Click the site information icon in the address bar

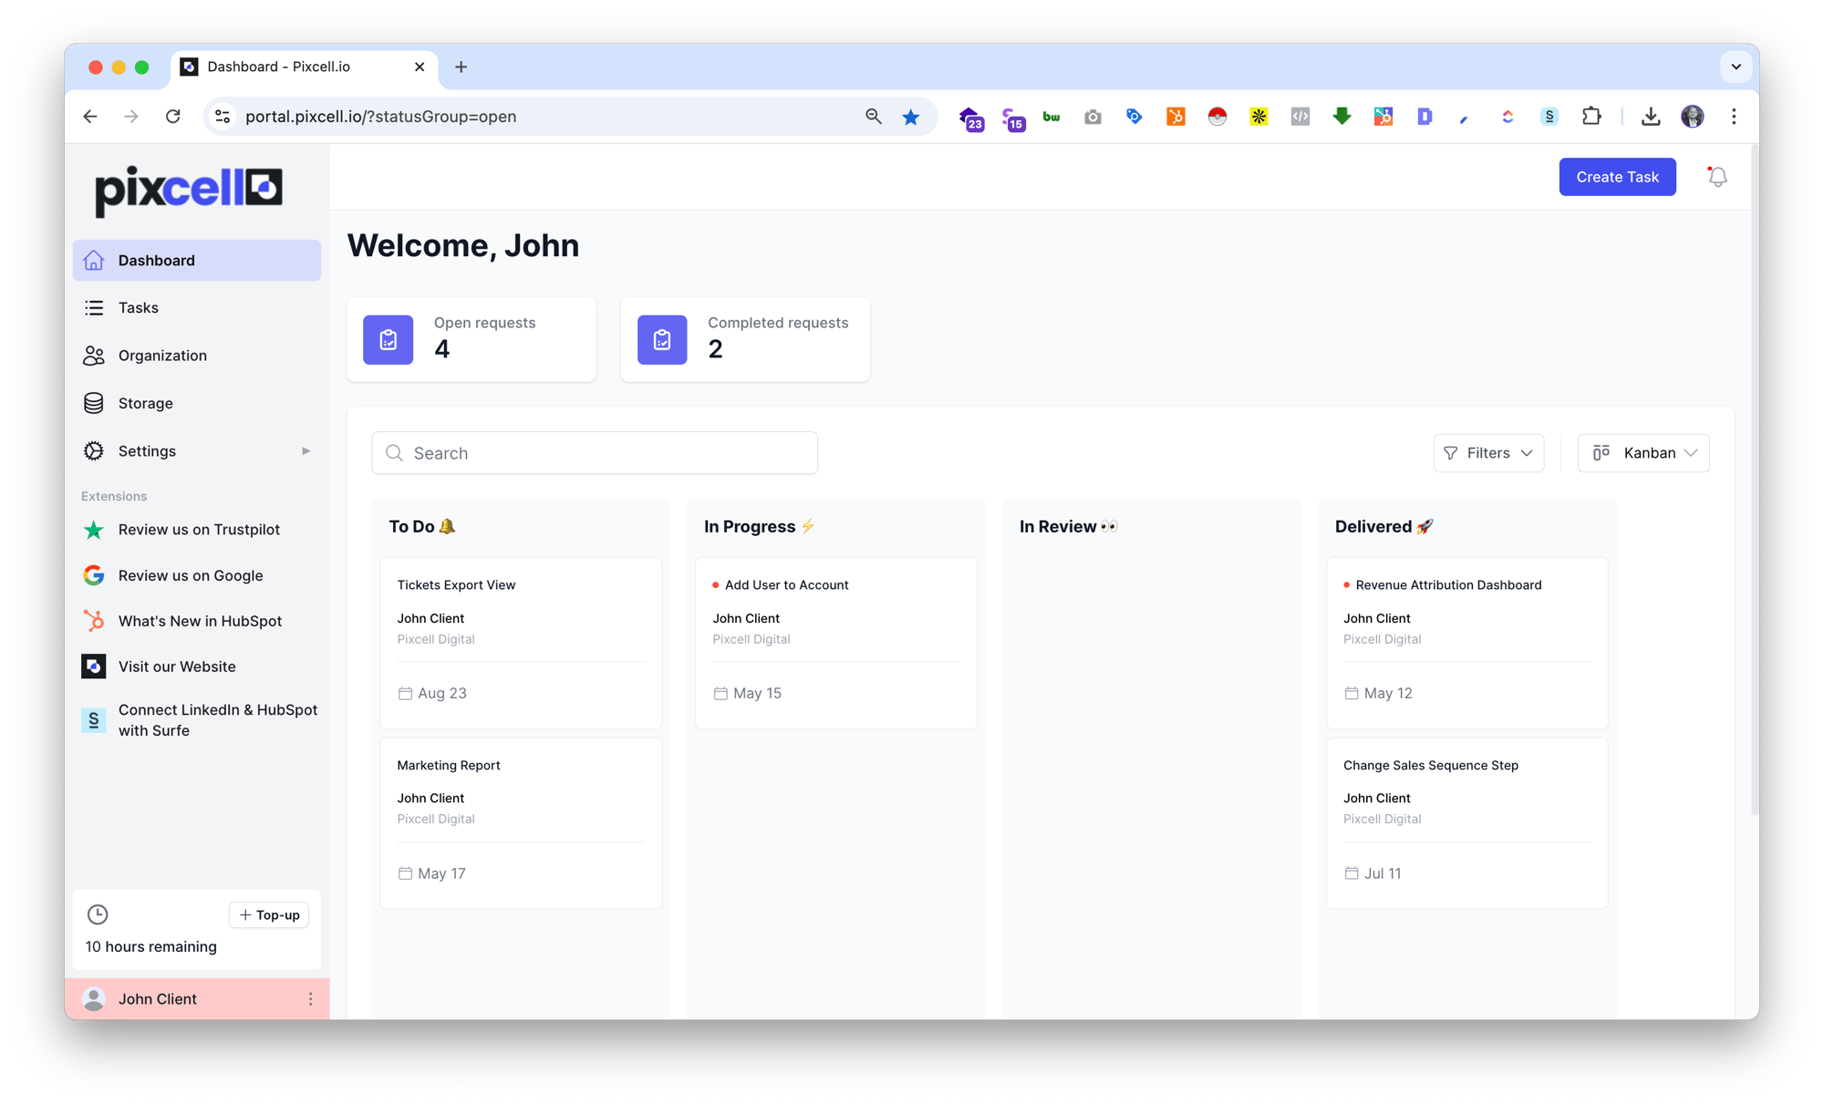pyautogui.click(x=223, y=117)
